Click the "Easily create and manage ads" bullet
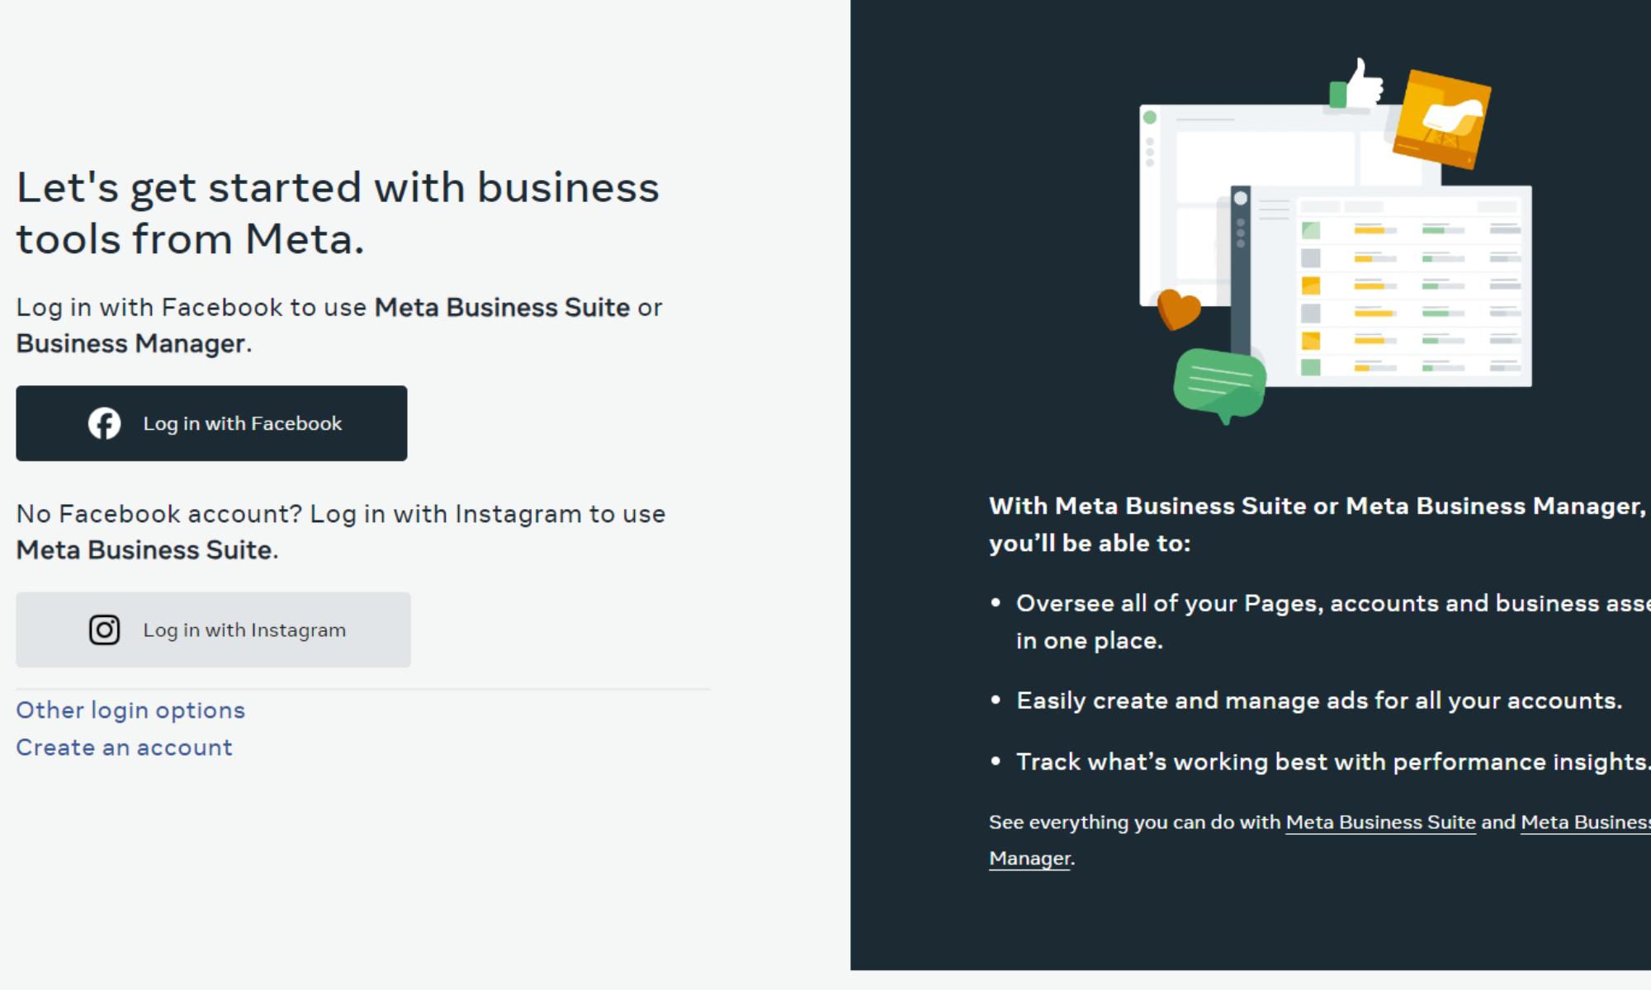The height and width of the screenshot is (990, 1651). point(1318,700)
